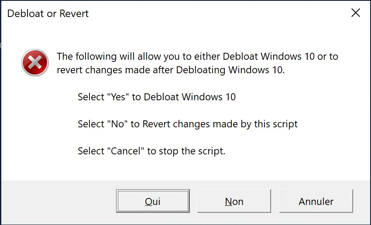Click the "Debloat or Revert" window title text

click(x=48, y=14)
